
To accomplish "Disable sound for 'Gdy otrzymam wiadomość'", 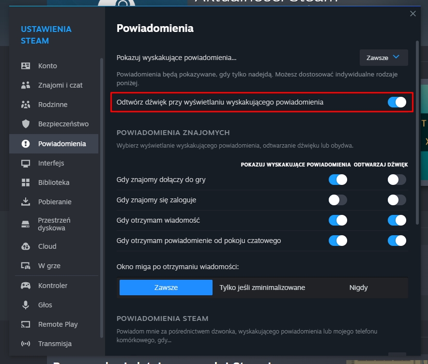I will [x=397, y=220].
